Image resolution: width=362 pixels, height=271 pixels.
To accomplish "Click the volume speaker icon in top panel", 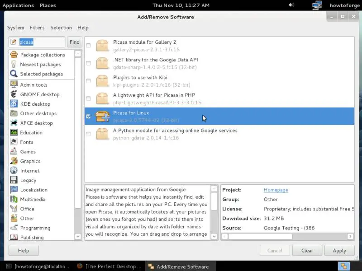I will coord(291,5).
